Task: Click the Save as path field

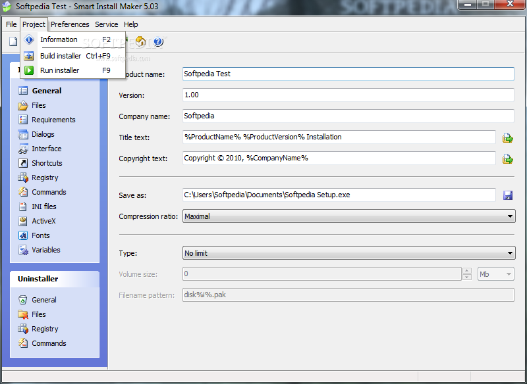Action: click(x=339, y=195)
